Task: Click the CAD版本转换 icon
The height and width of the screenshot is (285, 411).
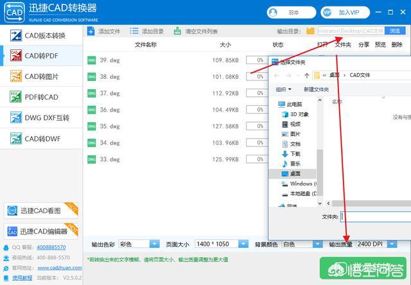Action: coord(16,35)
